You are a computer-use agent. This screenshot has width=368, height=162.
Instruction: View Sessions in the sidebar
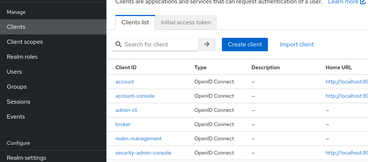(18, 102)
